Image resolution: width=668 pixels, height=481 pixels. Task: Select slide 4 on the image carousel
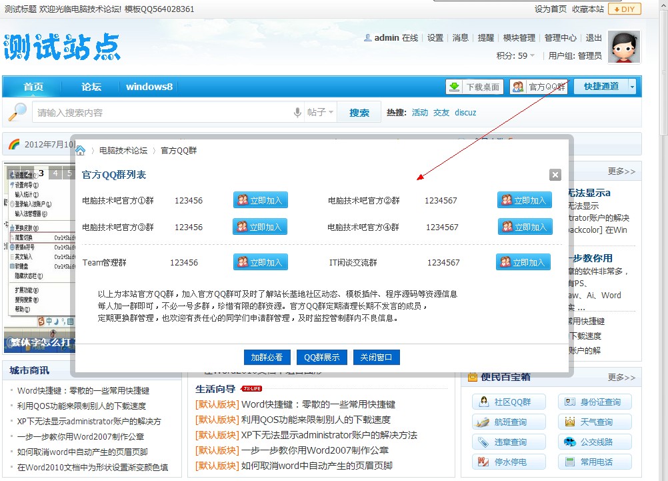(x=55, y=173)
